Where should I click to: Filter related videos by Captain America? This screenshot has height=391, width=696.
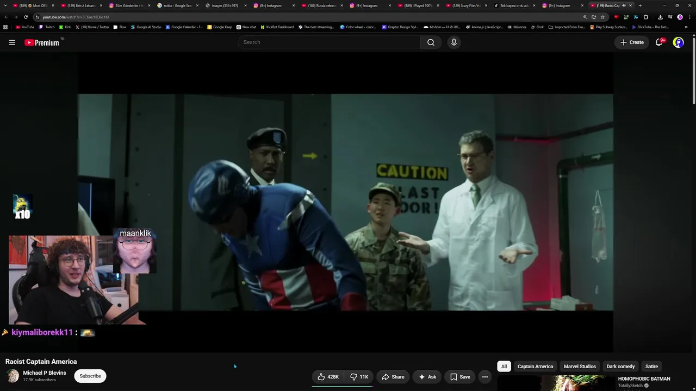click(x=535, y=367)
